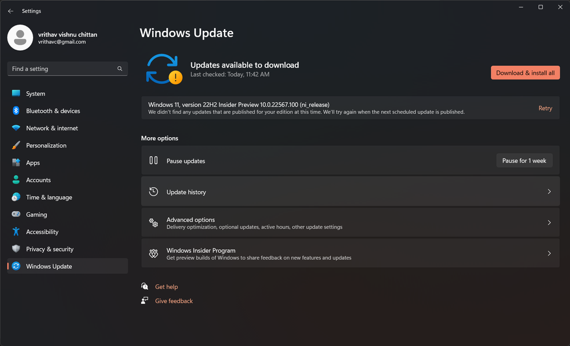Screen dimensions: 570x346
Task: Click the Last checked: Today, 11:42 AM text
Action: click(x=230, y=74)
